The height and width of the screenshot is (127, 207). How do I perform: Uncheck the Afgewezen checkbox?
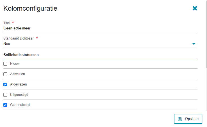pos(5,84)
